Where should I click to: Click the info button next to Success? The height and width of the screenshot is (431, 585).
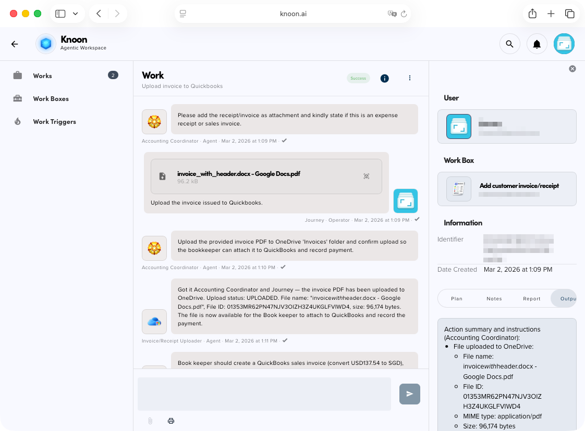[x=384, y=78]
